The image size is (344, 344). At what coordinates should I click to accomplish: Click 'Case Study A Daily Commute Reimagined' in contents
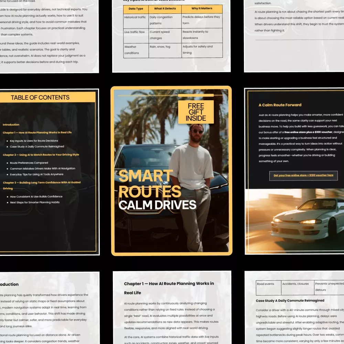[x=37, y=147]
